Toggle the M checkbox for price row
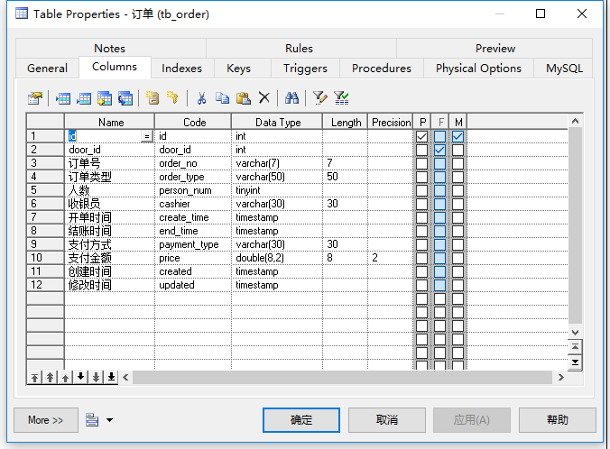 click(457, 258)
